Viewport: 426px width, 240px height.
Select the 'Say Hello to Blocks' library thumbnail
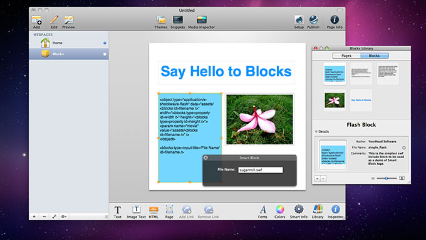[x=361, y=101]
